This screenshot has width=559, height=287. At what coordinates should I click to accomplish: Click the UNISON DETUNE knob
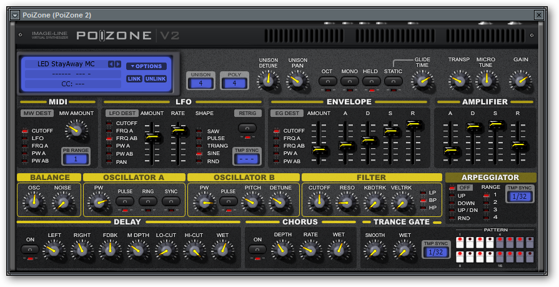(x=269, y=79)
